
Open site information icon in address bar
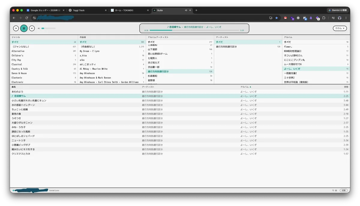point(34,18)
